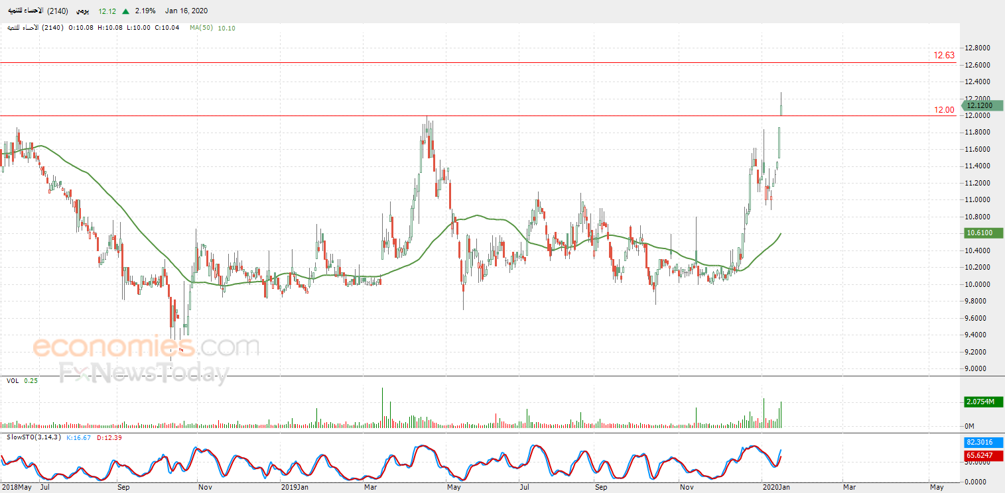Click the 2019Jan label on time axis

(295, 487)
